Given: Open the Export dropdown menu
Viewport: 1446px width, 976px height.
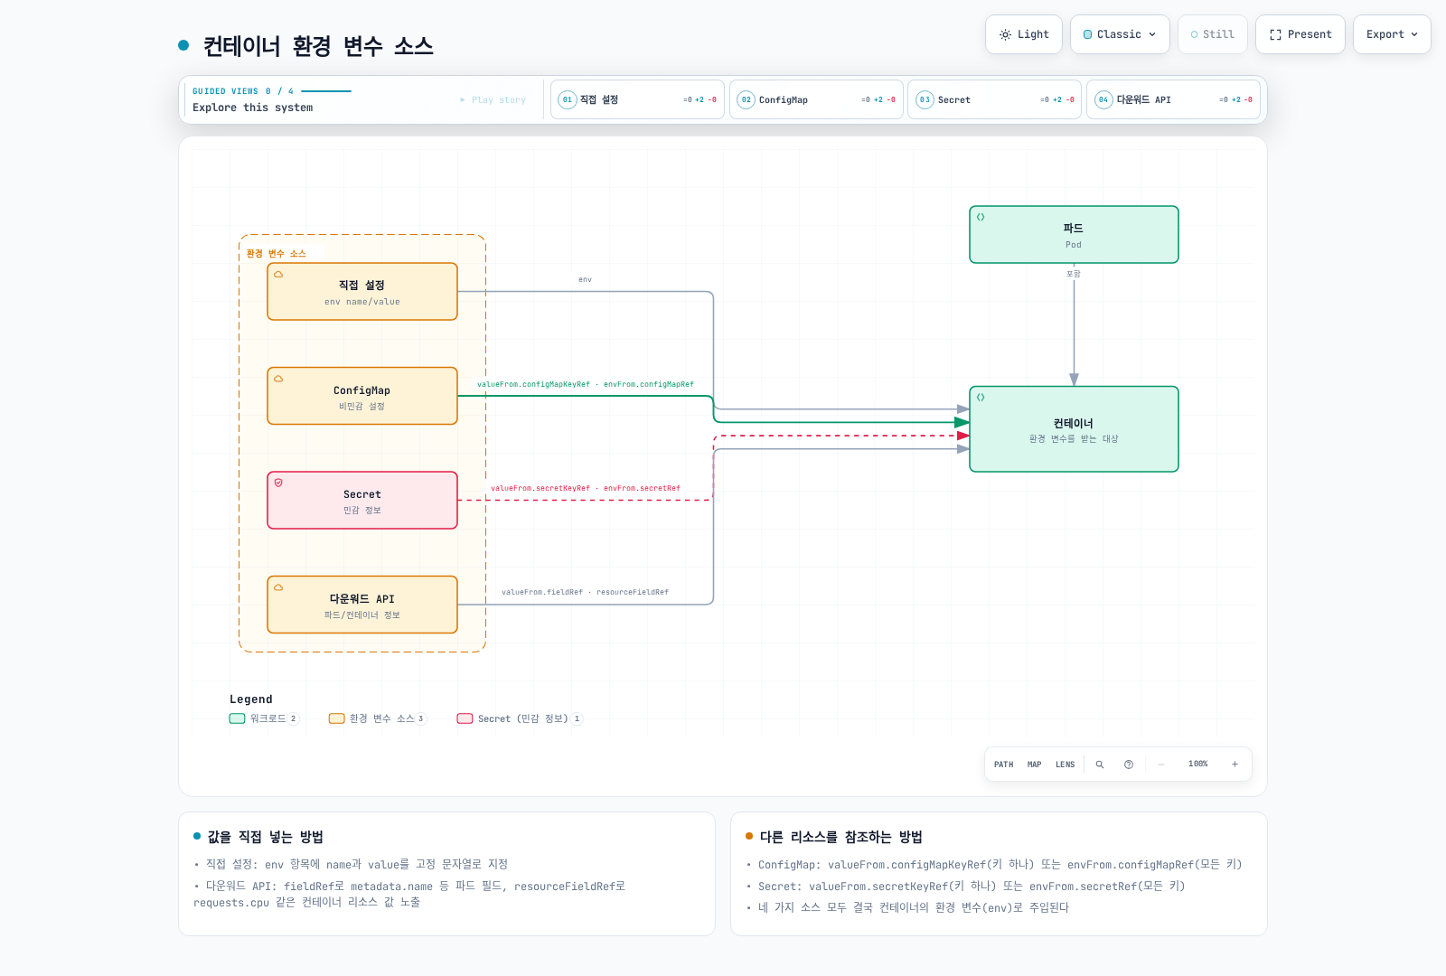Looking at the screenshot, I should pos(1392,34).
